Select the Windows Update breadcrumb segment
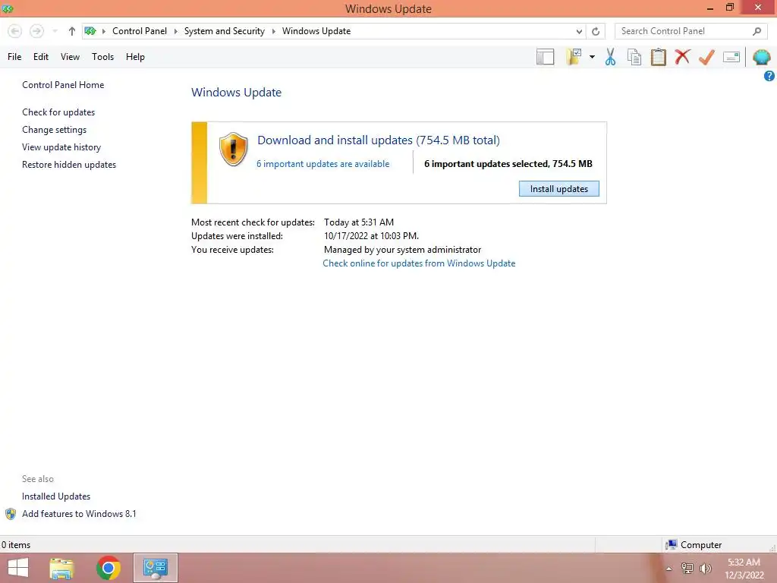This screenshot has width=777, height=583. tap(316, 31)
